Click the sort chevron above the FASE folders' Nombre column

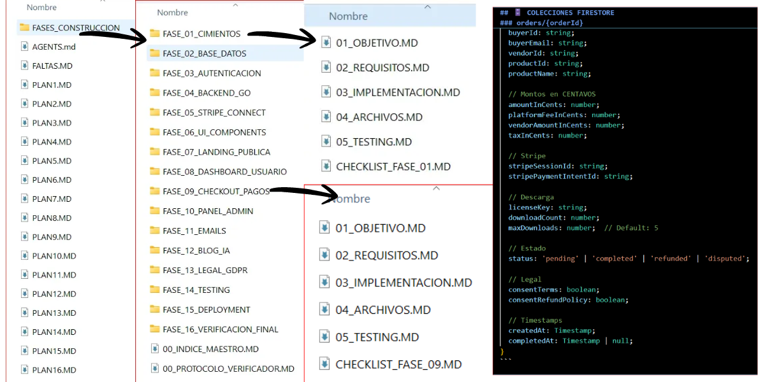click(x=235, y=5)
